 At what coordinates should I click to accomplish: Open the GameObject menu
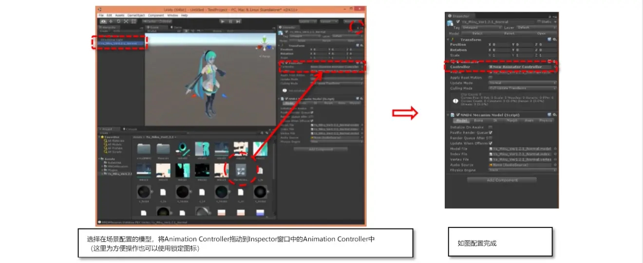(x=136, y=16)
